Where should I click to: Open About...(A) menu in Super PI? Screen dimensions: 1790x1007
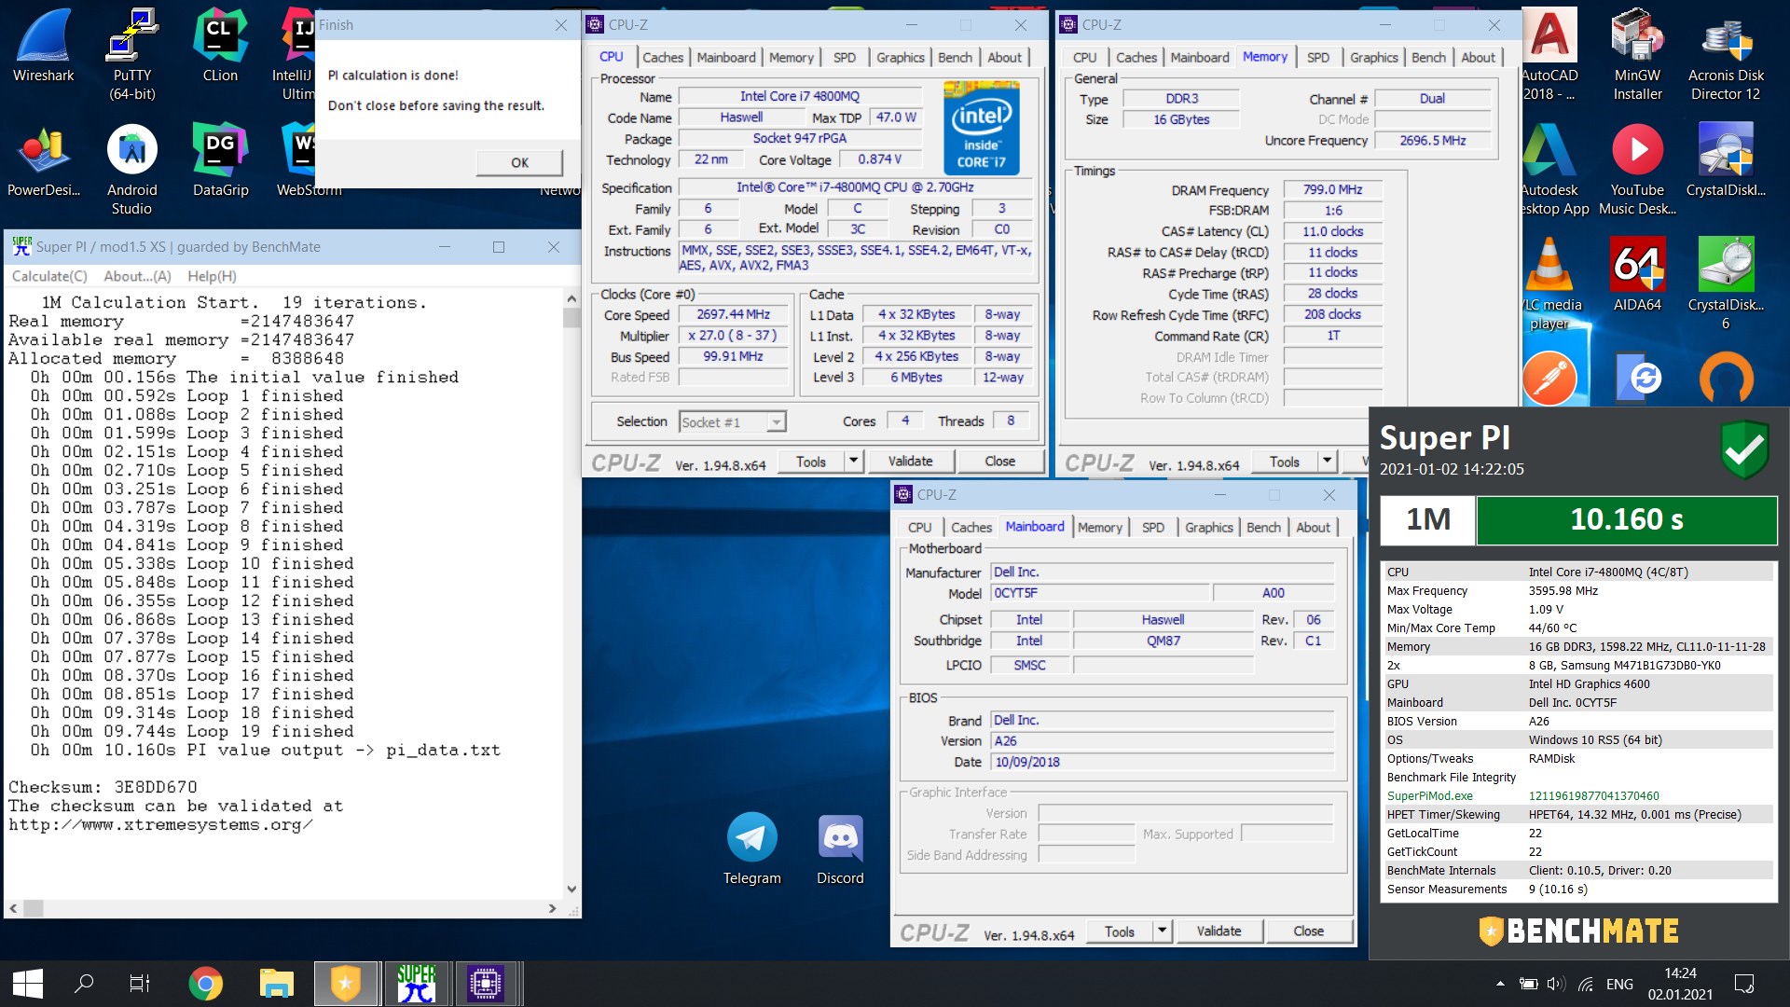click(x=137, y=276)
